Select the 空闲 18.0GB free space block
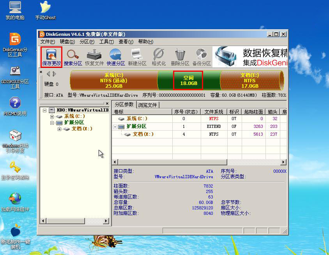Viewport: 329px width, 255px height. click(188, 81)
